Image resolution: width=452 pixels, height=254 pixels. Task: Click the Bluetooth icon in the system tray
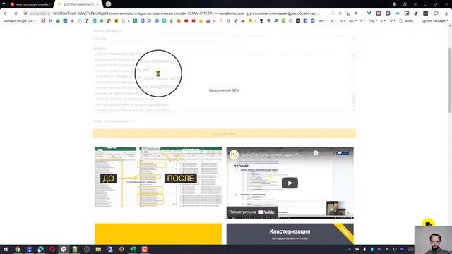coord(372,249)
